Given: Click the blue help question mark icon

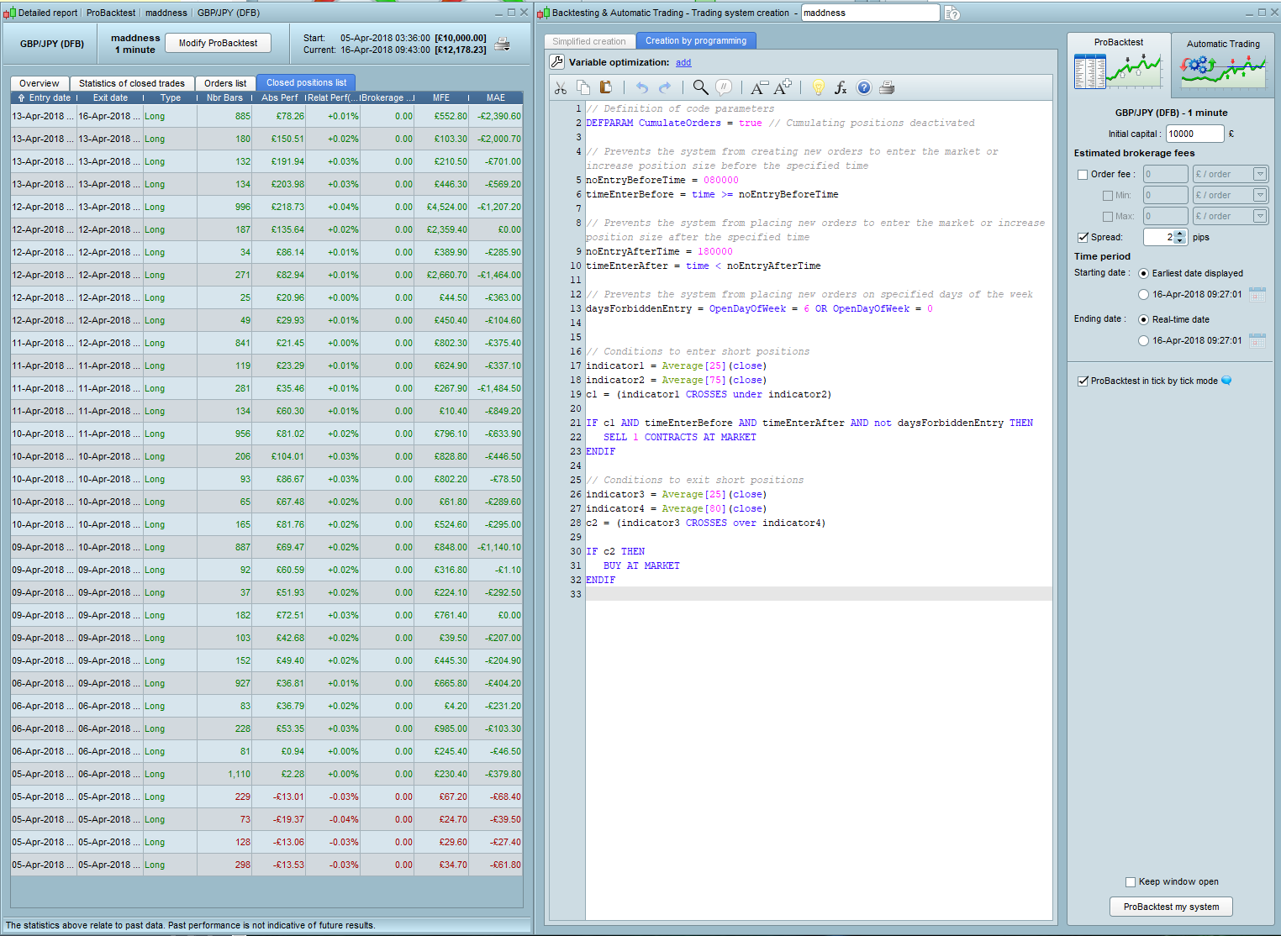Looking at the screenshot, I should 864,88.
